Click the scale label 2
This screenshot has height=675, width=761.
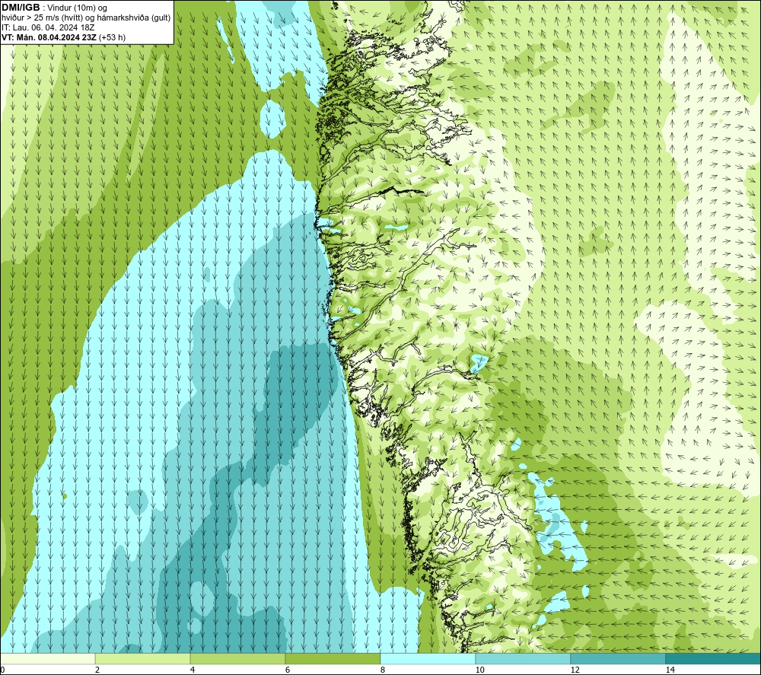97,670
